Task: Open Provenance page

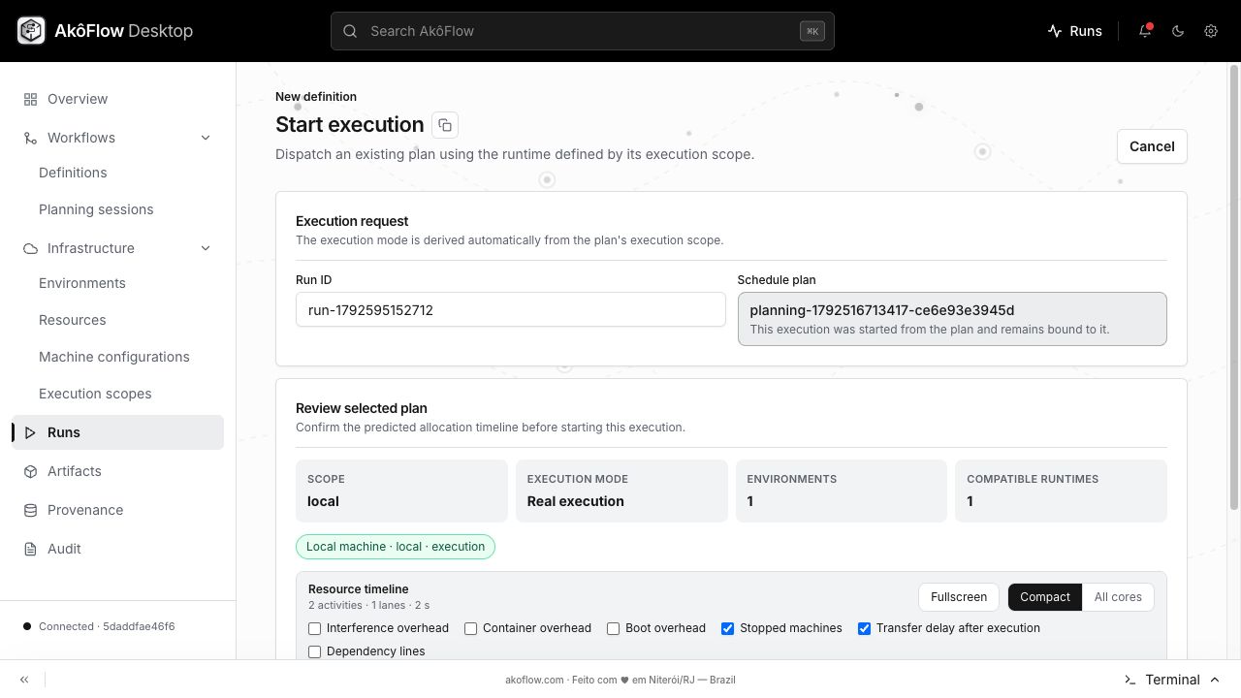Action: [85, 510]
